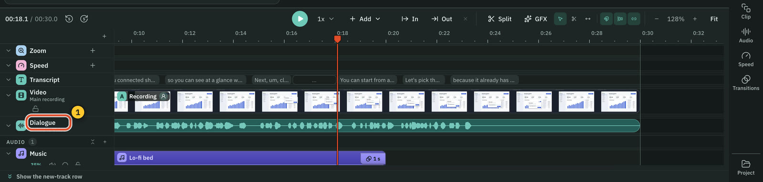763x182 pixels.
Task: Jump back 5 seconds
Action: 69,19
